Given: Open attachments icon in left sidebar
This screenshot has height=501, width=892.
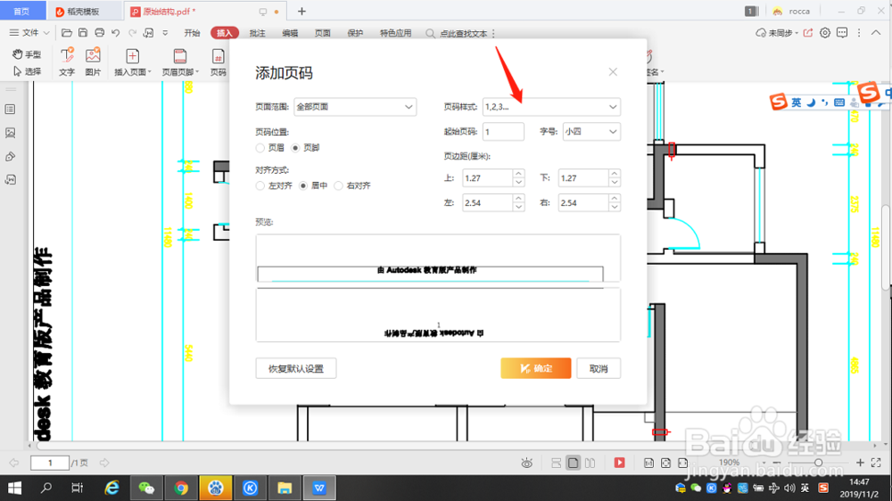Looking at the screenshot, I should click(10, 156).
